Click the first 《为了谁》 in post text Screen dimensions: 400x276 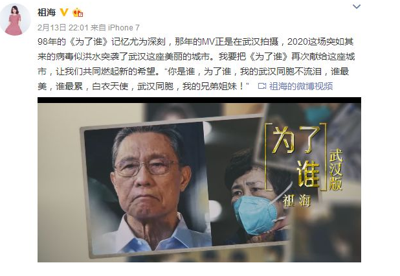click(x=89, y=41)
